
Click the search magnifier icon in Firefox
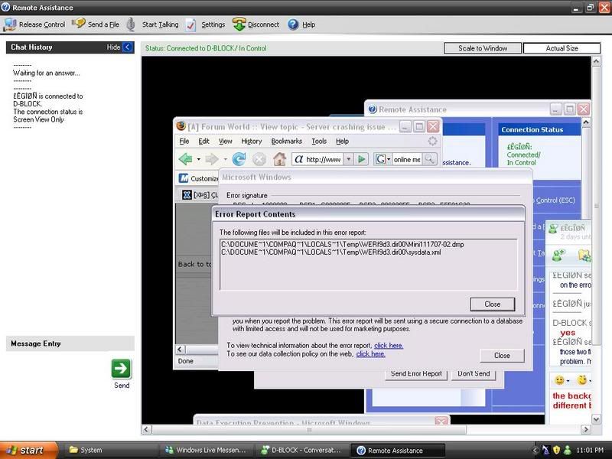[x=429, y=159]
